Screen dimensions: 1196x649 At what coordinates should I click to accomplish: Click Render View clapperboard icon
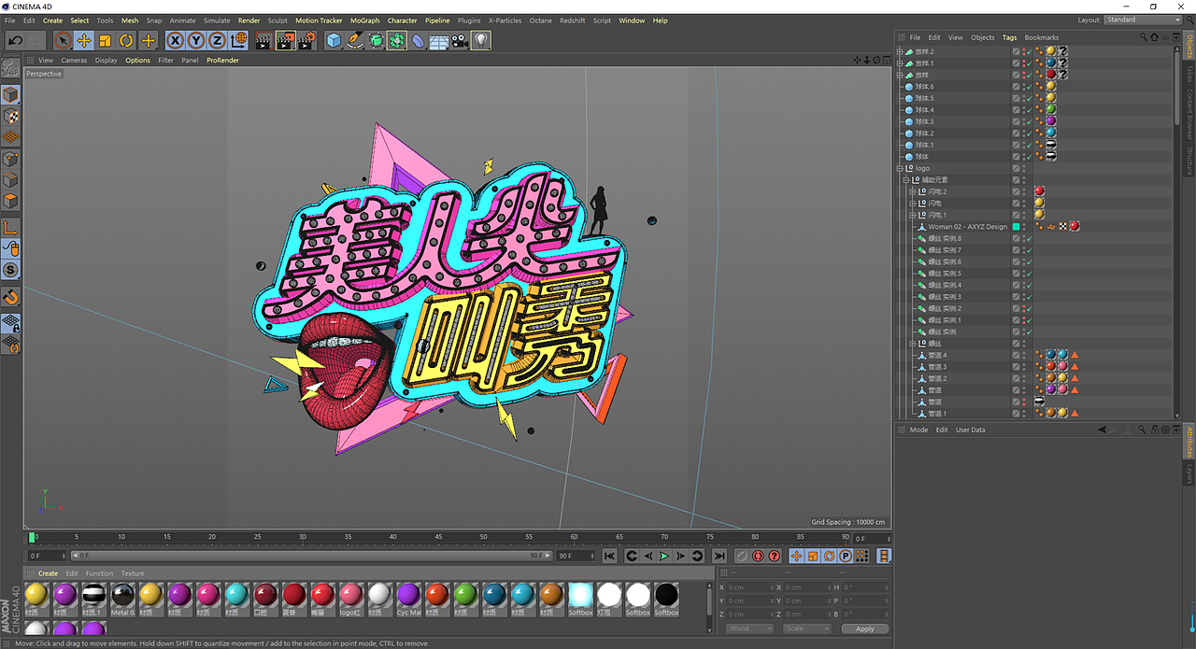click(264, 40)
